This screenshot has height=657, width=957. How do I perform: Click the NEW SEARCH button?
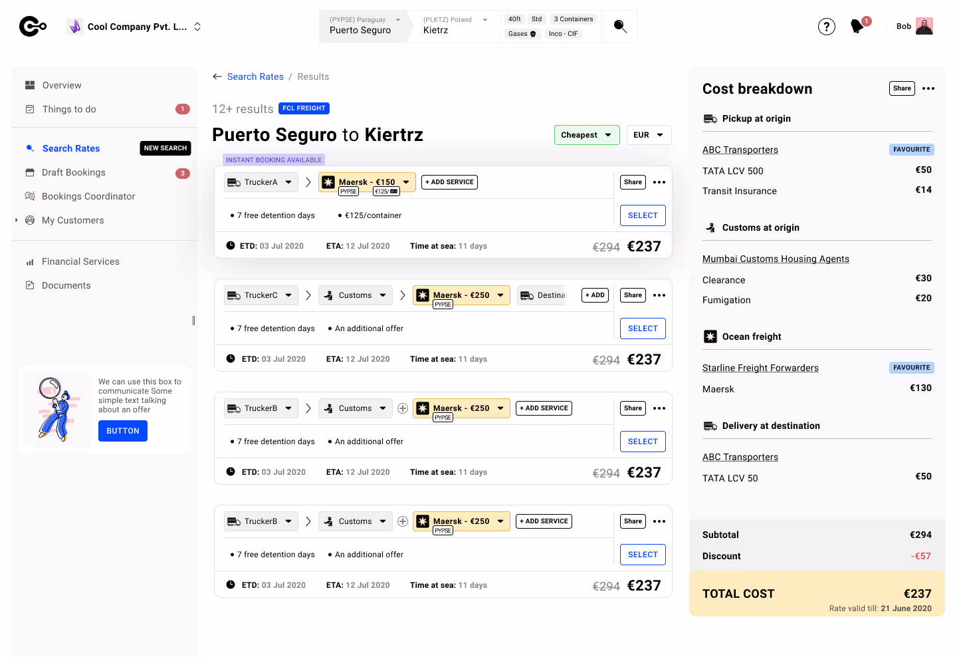(165, 148)
